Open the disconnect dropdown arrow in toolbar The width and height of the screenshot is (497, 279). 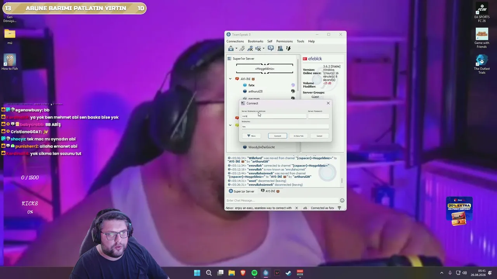(236, 49)
